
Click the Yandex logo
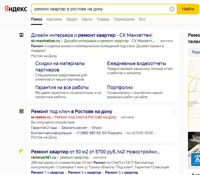point(16,9)
